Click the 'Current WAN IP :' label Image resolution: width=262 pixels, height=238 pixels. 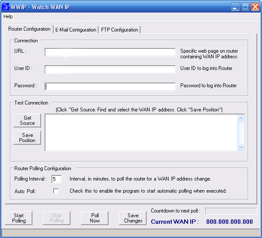click(175, 222)
